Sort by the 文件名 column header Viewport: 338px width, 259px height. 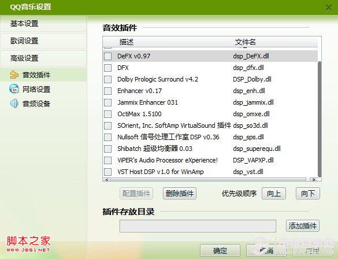(x=246, y=42)
